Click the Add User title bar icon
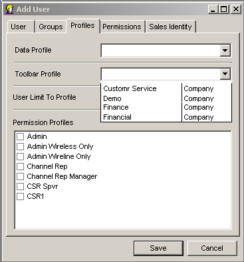Viewport: 244px width, 262px height. point(9,9)
